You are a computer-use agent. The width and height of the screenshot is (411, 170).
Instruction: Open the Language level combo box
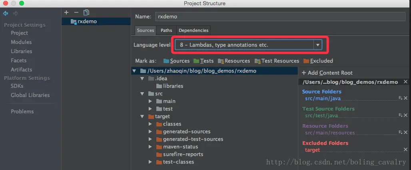[x=248, y=45]
